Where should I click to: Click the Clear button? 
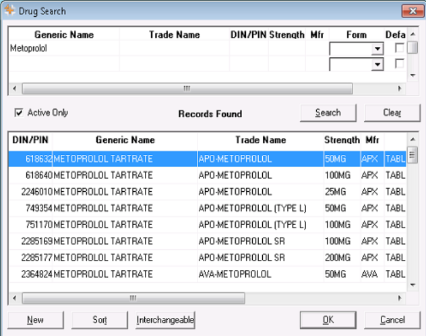coord(392,112)
